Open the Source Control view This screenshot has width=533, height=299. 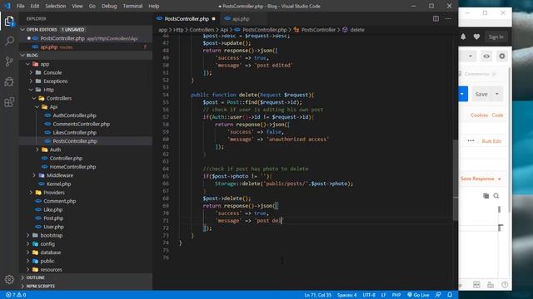click(x=9, y=61)
